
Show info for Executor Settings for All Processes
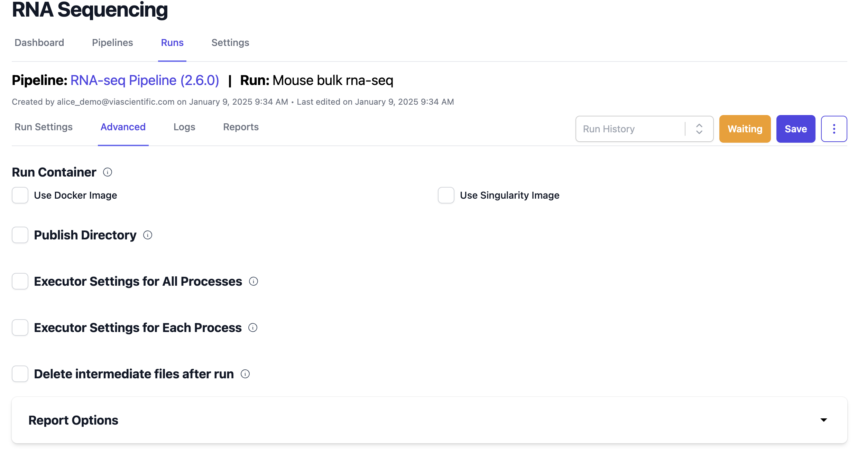(x=254, y=281)
